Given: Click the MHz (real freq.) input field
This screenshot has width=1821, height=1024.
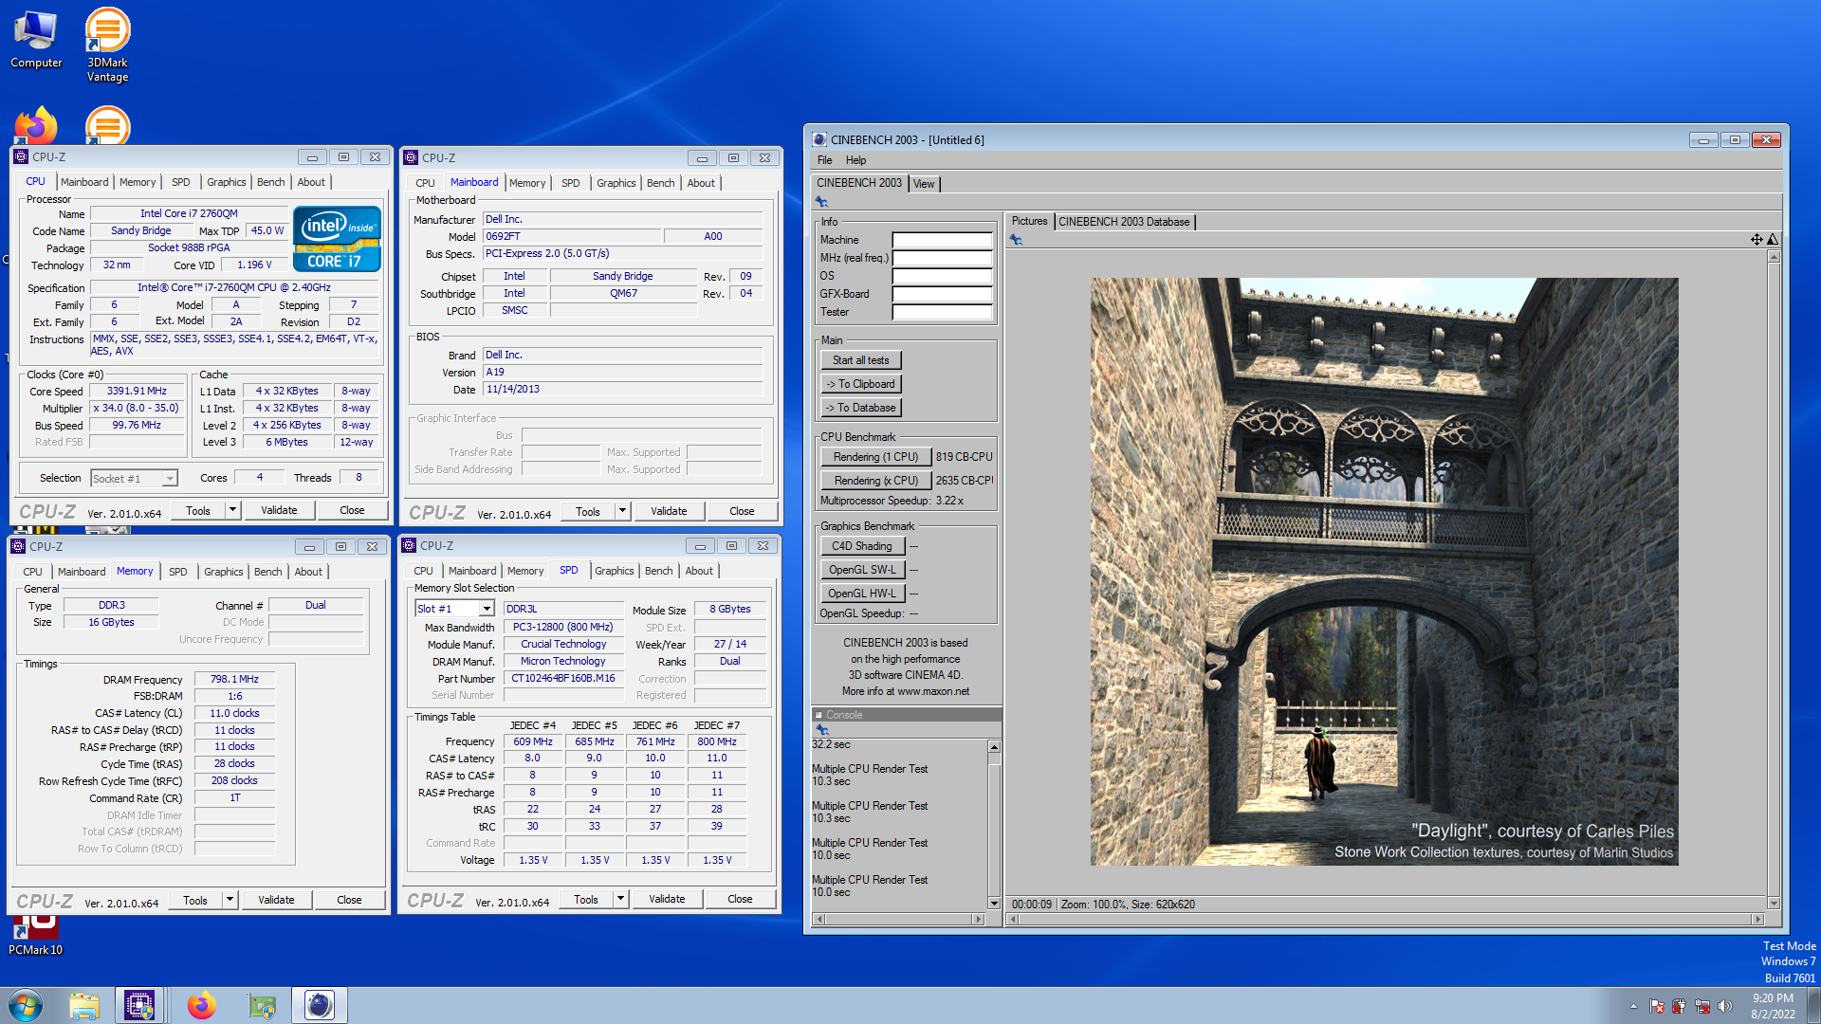Looking at the screenshot, I should pyautogui.click(x=942, y=258).
